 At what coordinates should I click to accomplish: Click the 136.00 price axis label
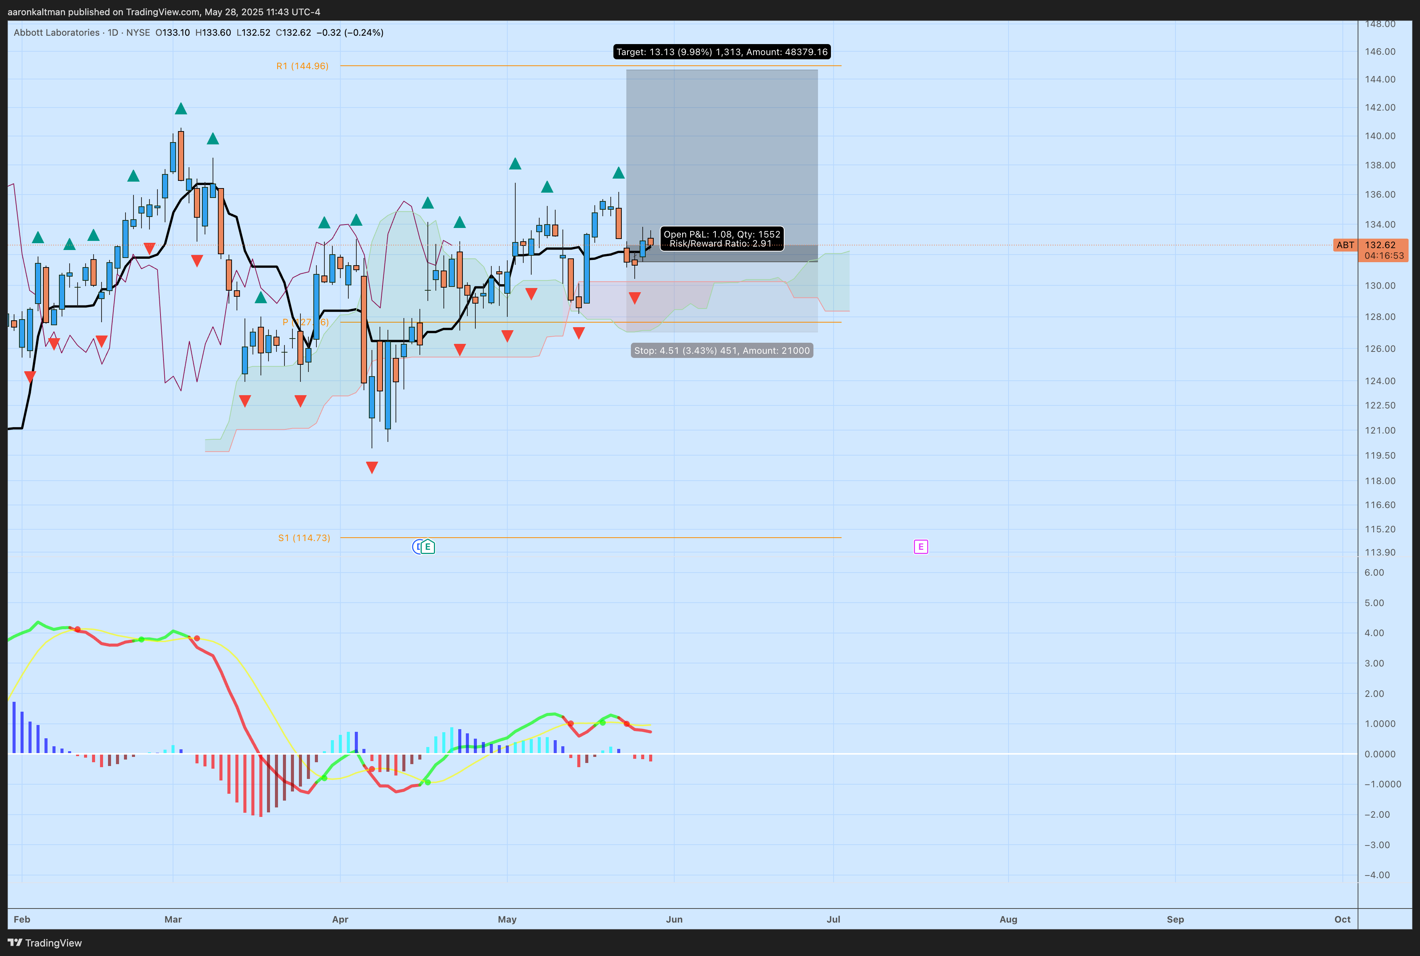pos(1380,195)
